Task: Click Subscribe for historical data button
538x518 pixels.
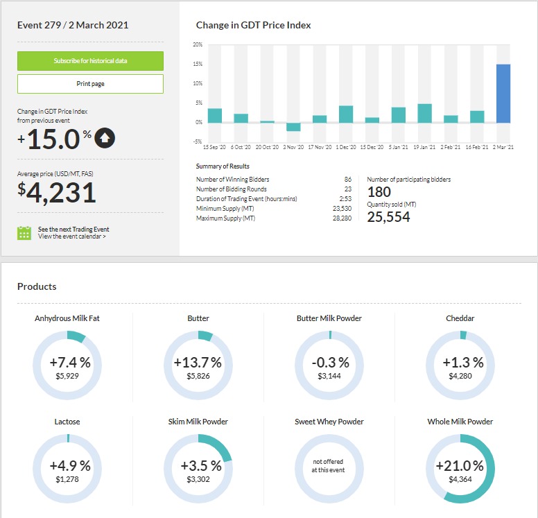Action: tap(90, 61)
